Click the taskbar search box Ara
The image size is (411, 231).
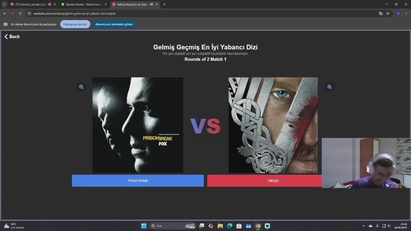point(173,226)
